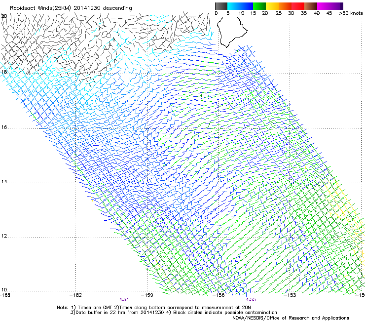Click the magenta-purple 40-50 knots color swatch

tap(330, 6)
